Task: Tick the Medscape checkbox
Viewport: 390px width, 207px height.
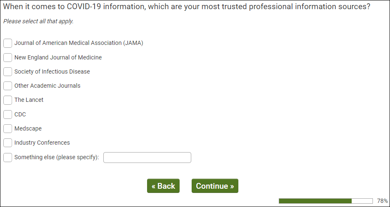Action: pyautogui.click(x=7, y=128)
